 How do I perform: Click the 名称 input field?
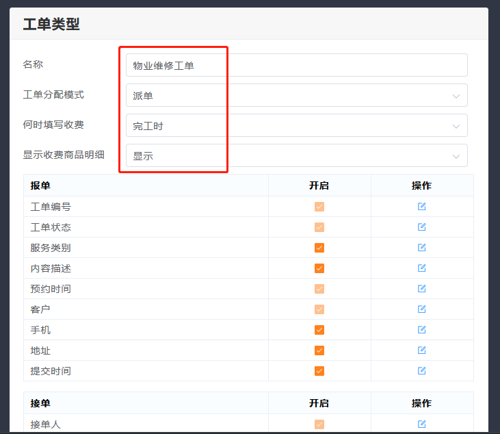[296, 66]
